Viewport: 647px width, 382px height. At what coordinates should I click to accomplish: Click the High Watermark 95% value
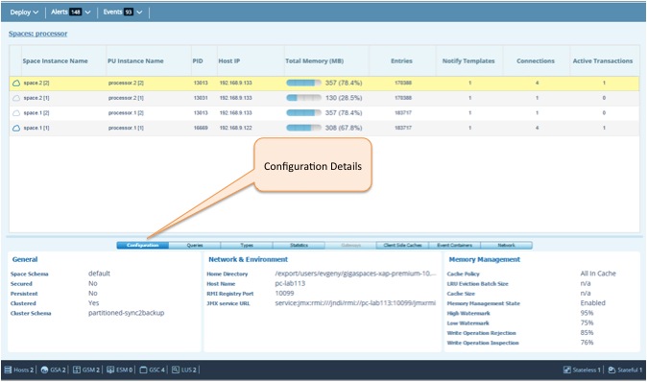[x=587, y=313]
